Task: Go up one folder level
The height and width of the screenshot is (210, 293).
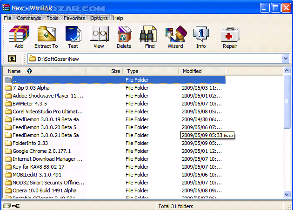Action: click(x=12, y=59)
